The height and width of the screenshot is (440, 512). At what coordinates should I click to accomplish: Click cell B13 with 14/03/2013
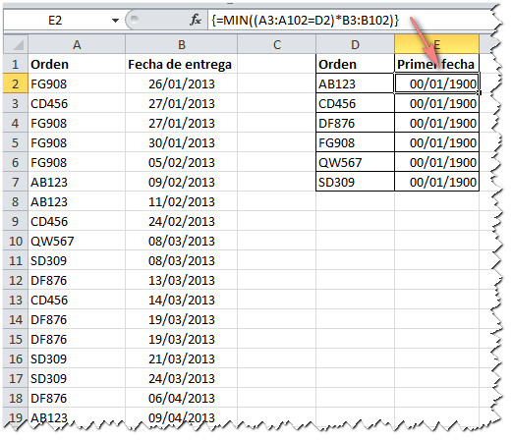click(181, 300)
